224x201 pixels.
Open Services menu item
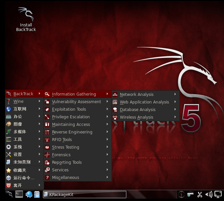point(77,170)
